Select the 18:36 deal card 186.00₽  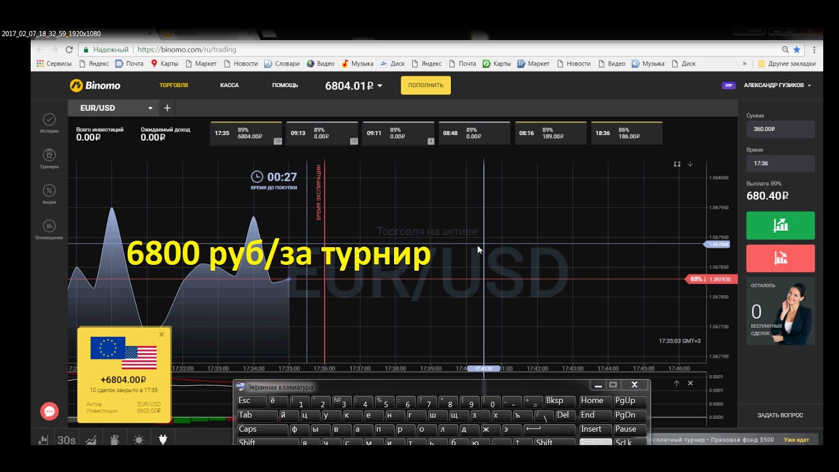627,133
